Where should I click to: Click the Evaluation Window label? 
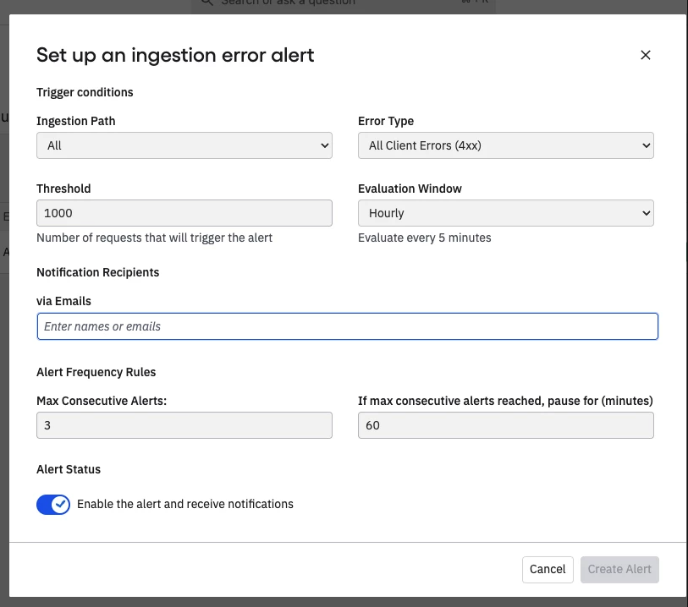point(410,189)
